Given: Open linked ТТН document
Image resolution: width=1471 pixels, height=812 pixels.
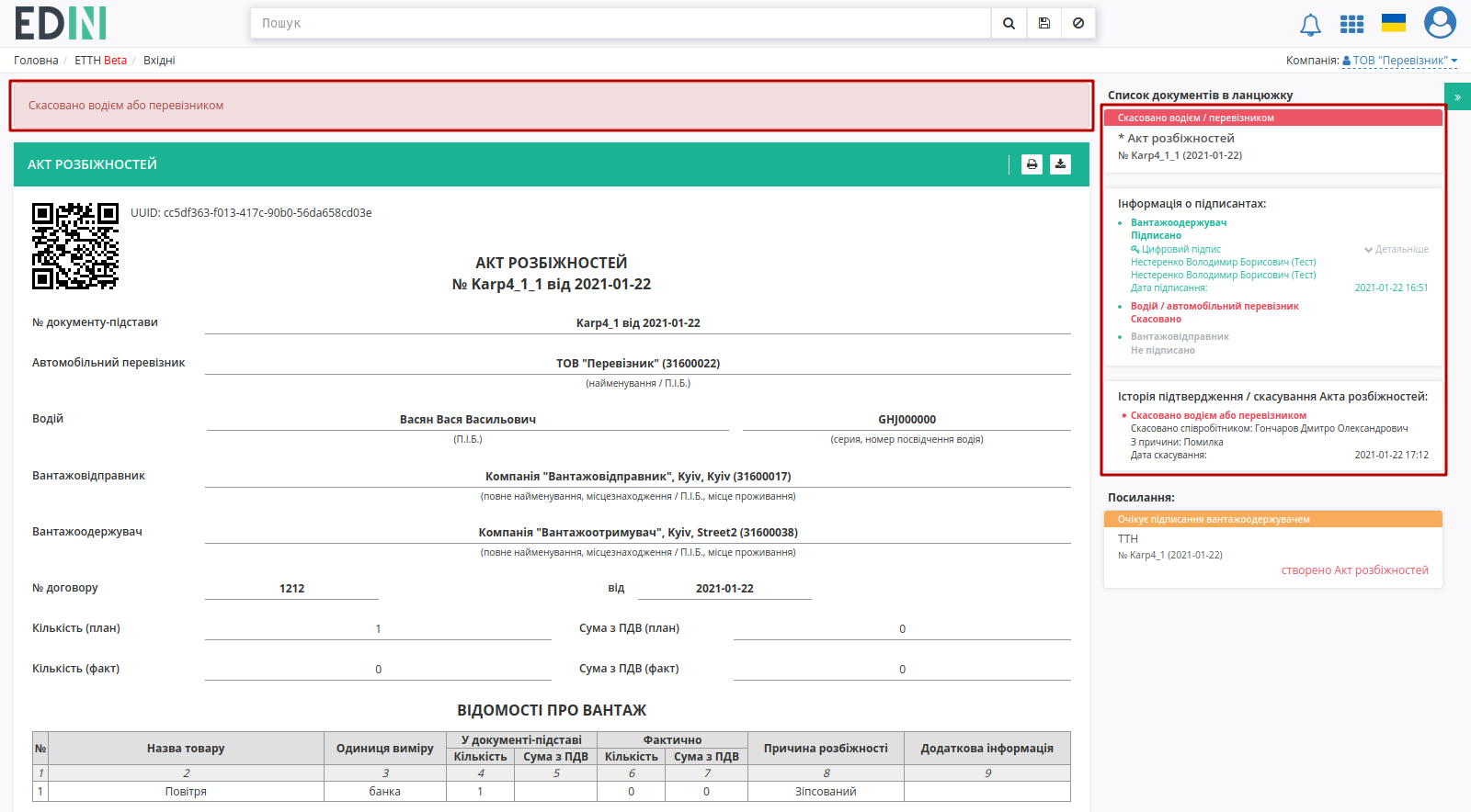Looking at the screenshot, I should (x=1128, y=539).
